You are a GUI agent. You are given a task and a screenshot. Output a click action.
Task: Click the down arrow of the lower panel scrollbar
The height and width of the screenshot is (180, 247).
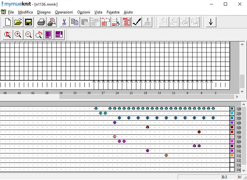[244, 170]
